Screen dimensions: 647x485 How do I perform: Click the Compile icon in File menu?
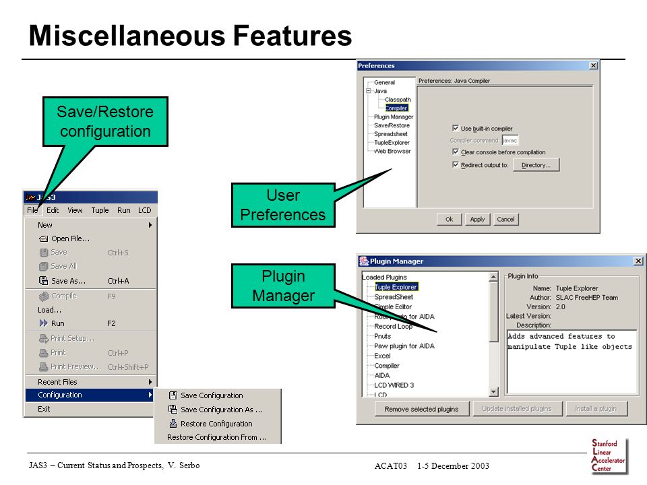coord(44,296)
